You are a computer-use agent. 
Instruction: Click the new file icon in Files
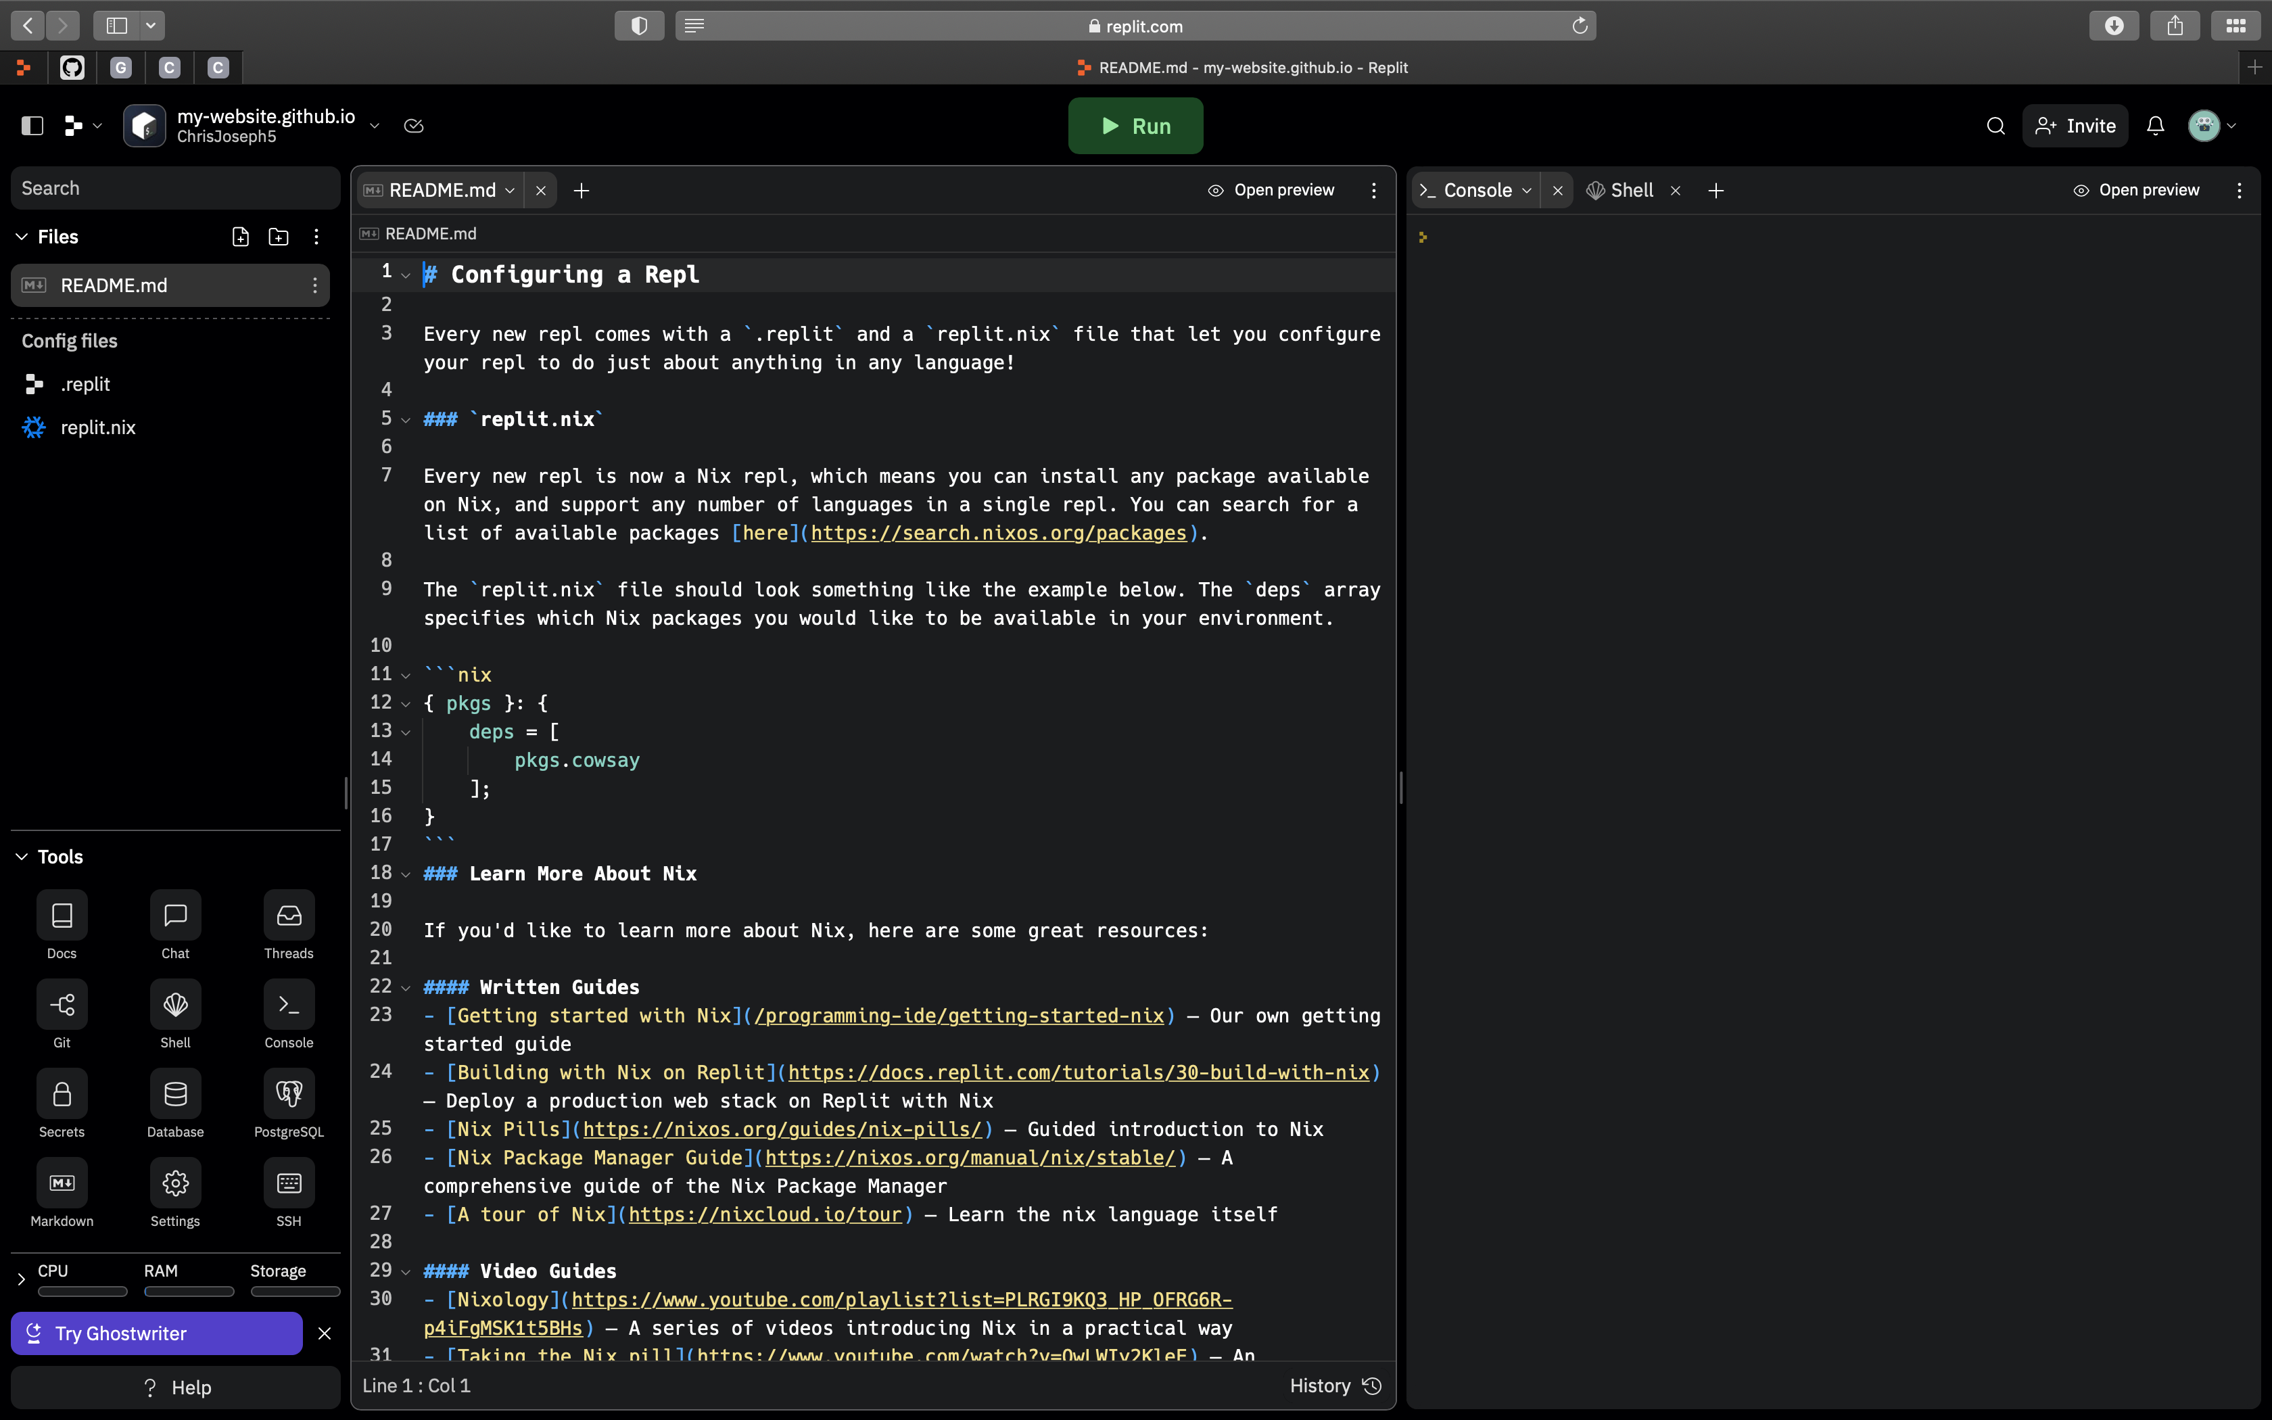point(240,237)
